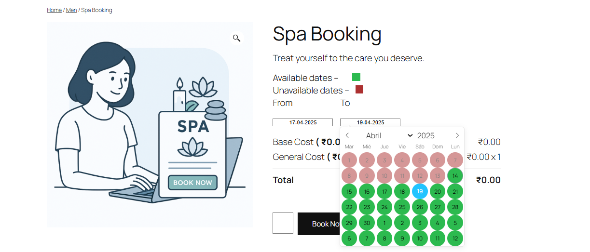Viewport: 590px width, 252px height.
Task: Open the Abril month dropdown
Action: tap(389, 136)
